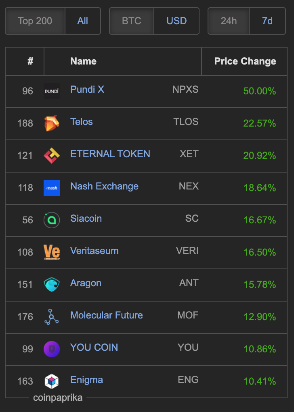
Task: Select the 7d timeframe
Action: (267, 21)
